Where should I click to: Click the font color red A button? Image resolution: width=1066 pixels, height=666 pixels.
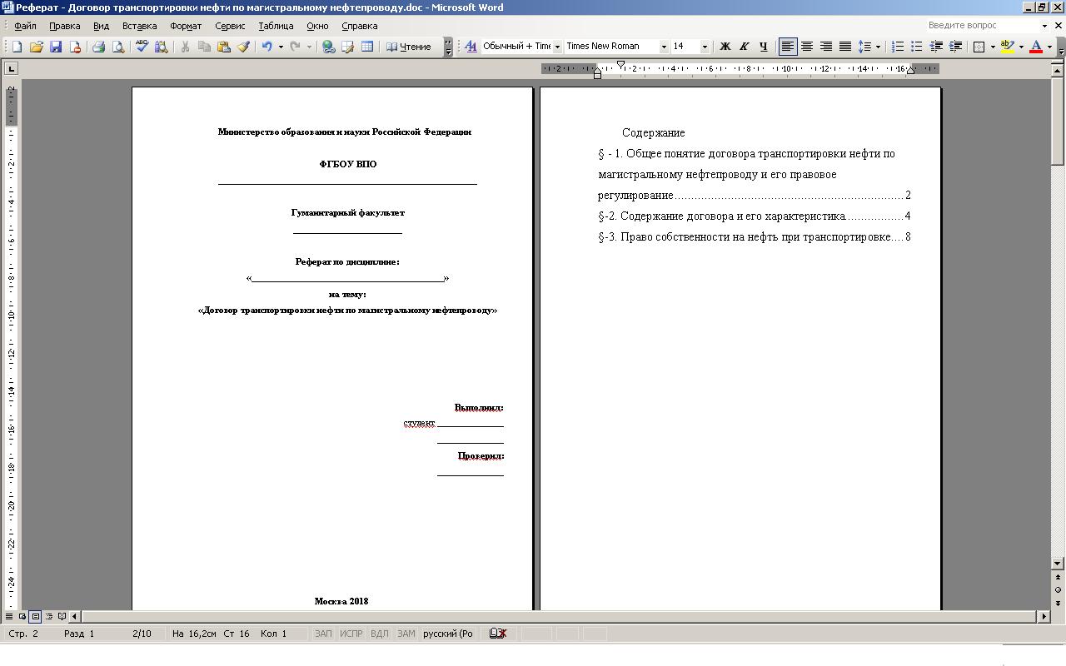click(1036, 47)
